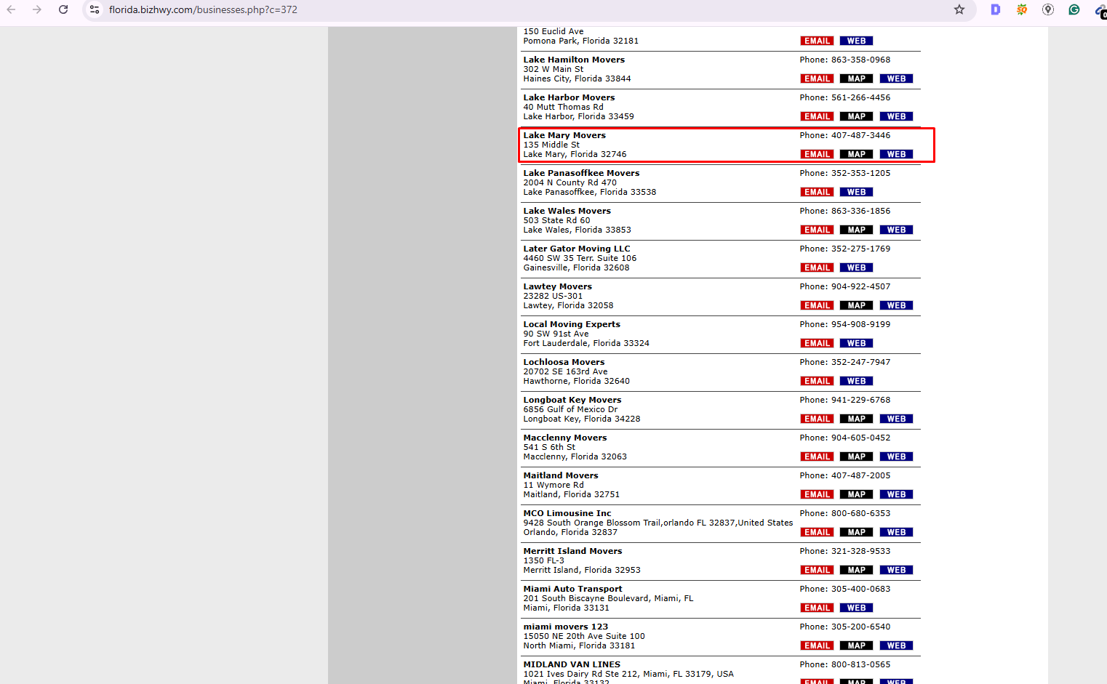Viewport: 1107px width, 684px height.
Task: Select Maitland Movers business name
Action: point(561,475)
